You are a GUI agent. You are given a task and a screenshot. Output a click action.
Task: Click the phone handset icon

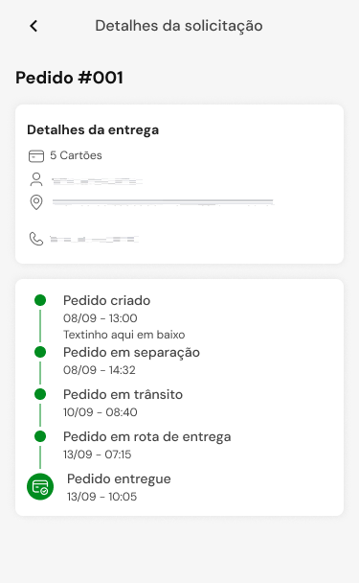tap(36, 239)
